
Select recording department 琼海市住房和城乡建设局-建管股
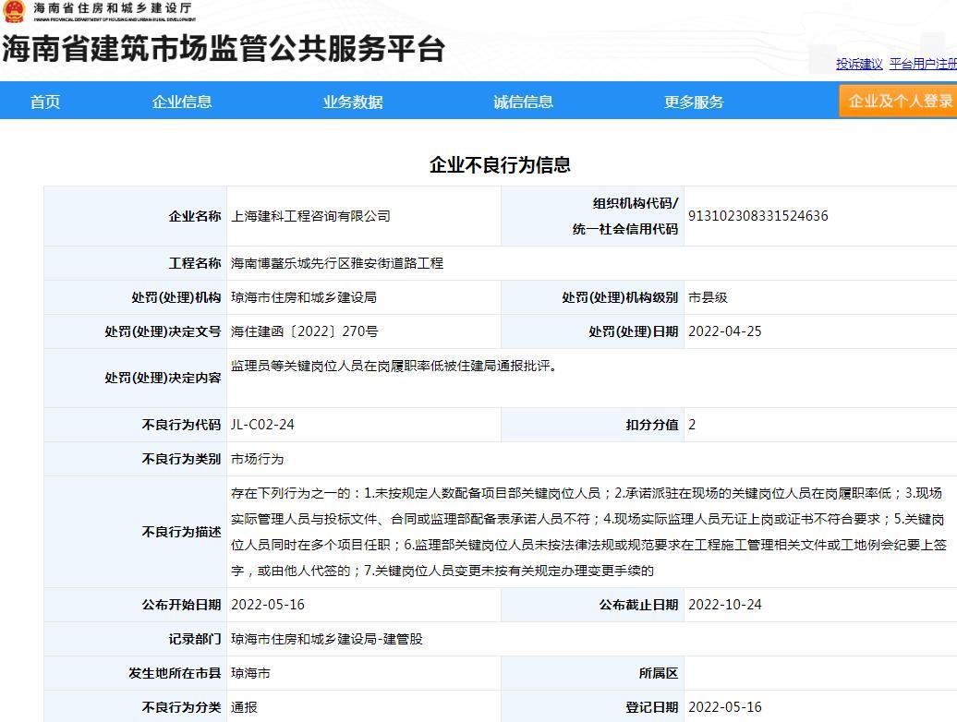(x=326, y=639)
